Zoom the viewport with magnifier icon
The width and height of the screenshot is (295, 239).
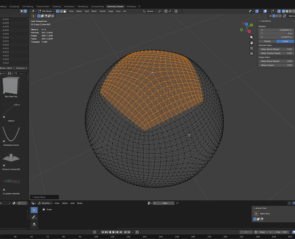pos(251,37)
